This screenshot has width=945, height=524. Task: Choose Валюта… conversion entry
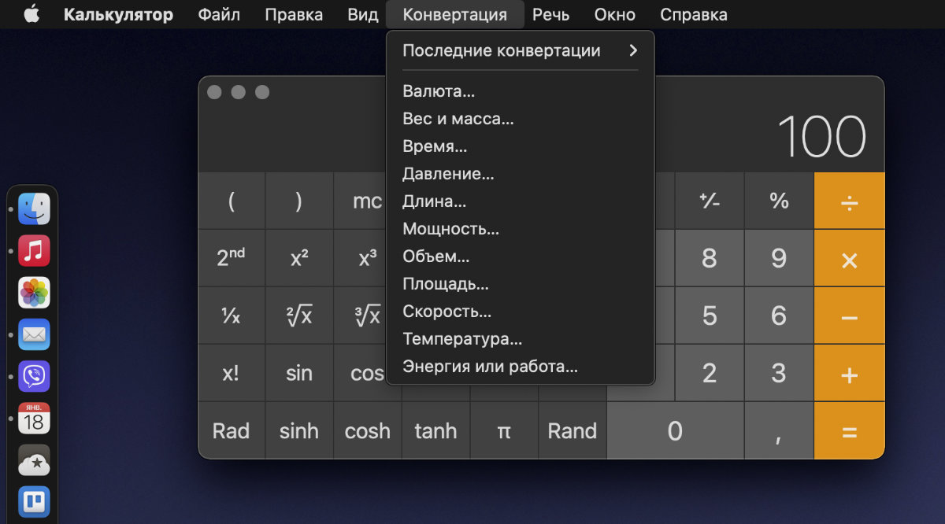[439, 91]
